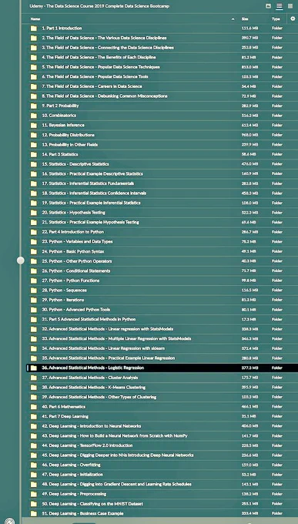Click the folder icon for 14. Part 3 Statistics
This screenshot has width=298, height=524.
click(x=34, y=154)
